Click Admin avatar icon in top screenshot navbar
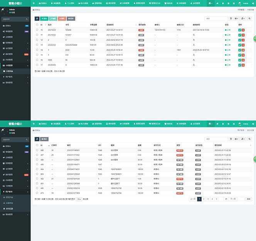This screenshot has width=256, height=241. tap(239, 3)
